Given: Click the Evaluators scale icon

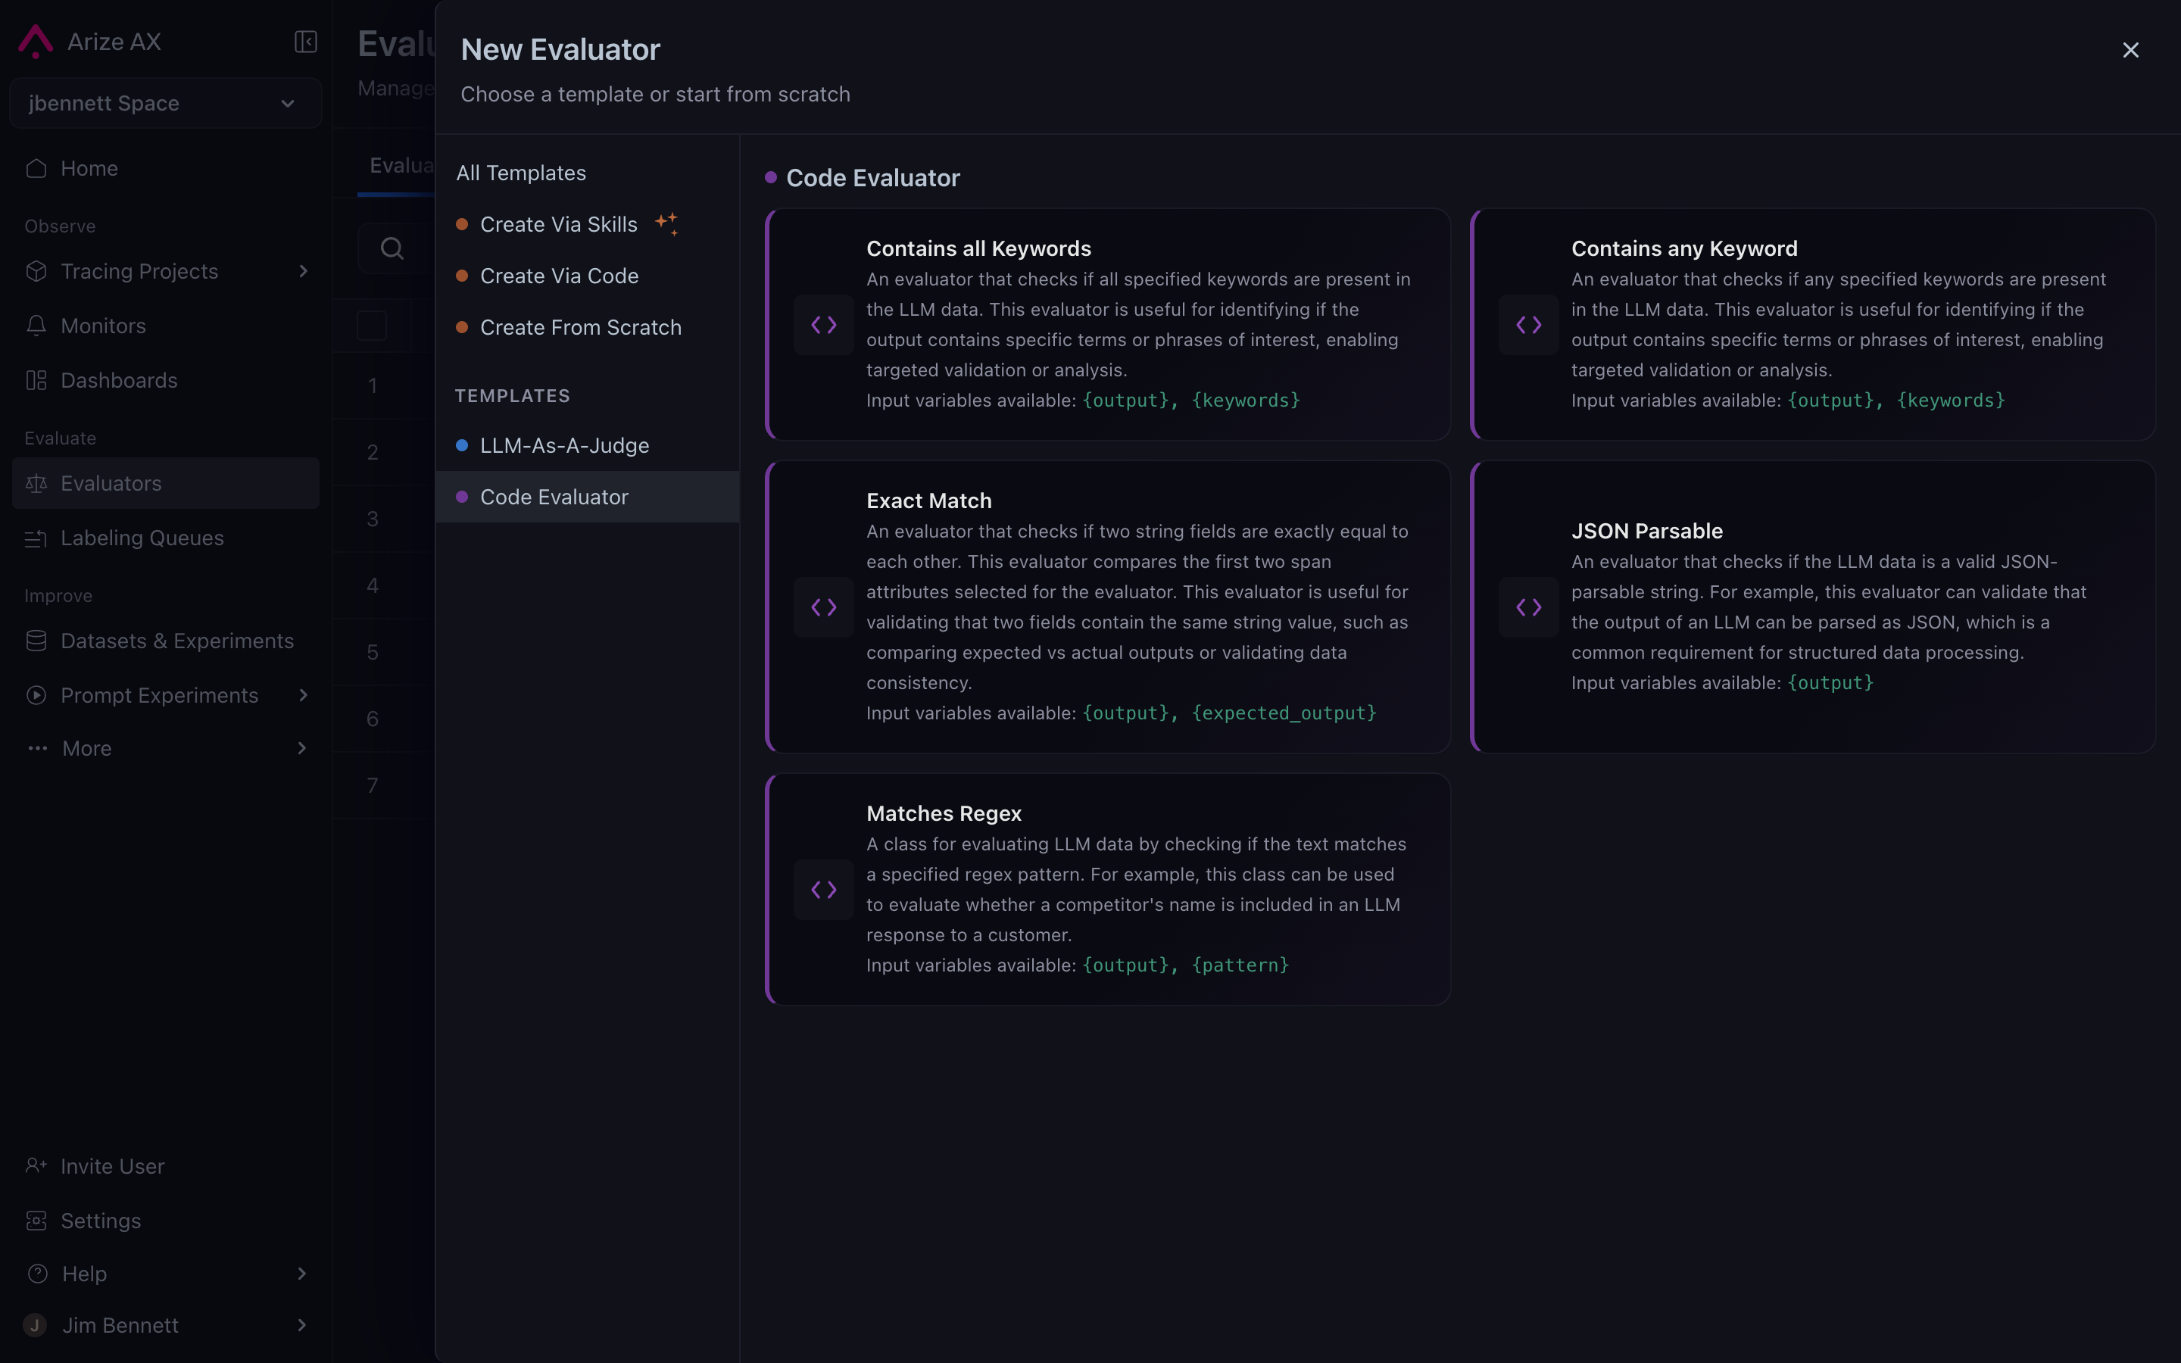Looking at the screenshot, I should click(x=36, y=483).
